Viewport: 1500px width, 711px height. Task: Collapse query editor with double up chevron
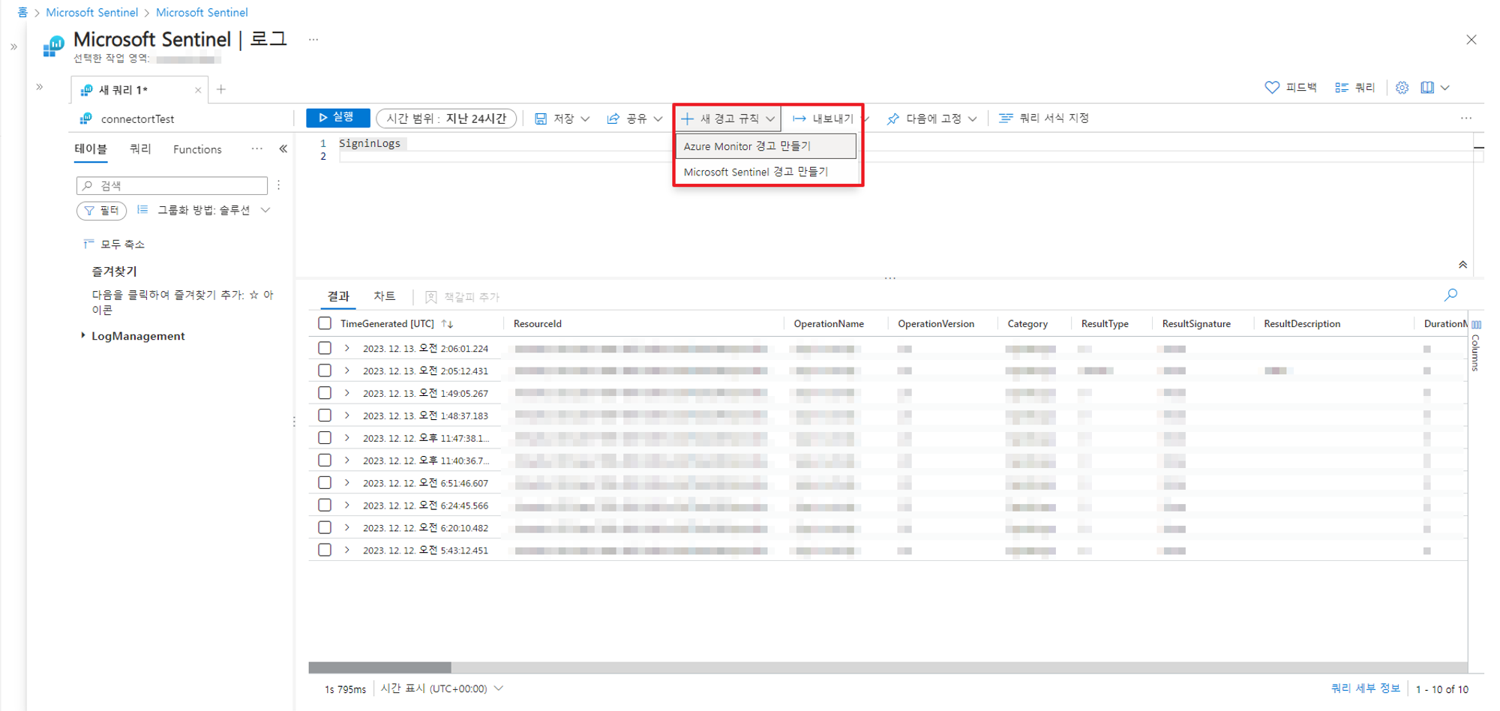click(x=1462, y=265)
